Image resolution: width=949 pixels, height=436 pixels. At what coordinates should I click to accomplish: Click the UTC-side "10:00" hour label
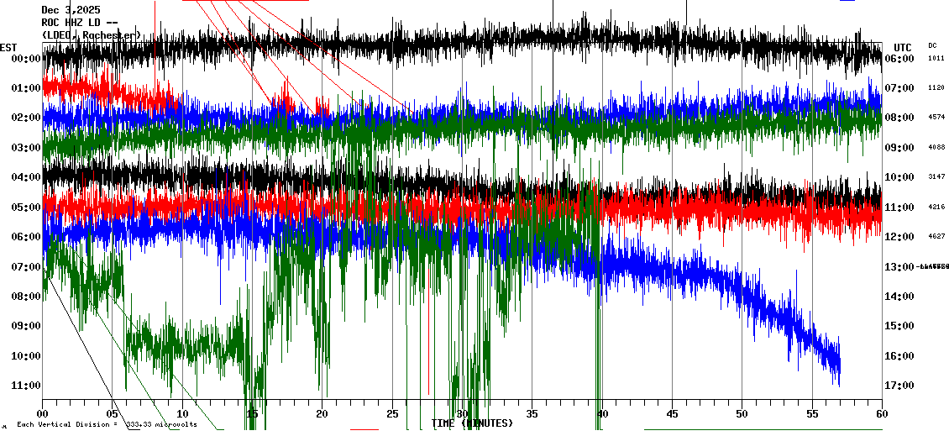[x=899, y=177]
